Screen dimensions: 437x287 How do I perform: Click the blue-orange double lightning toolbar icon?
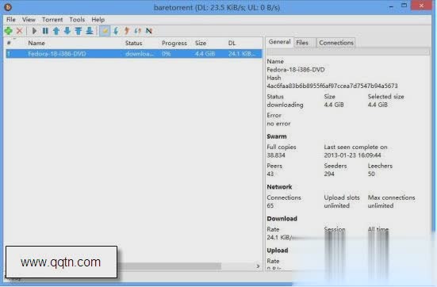coord(138,31)
